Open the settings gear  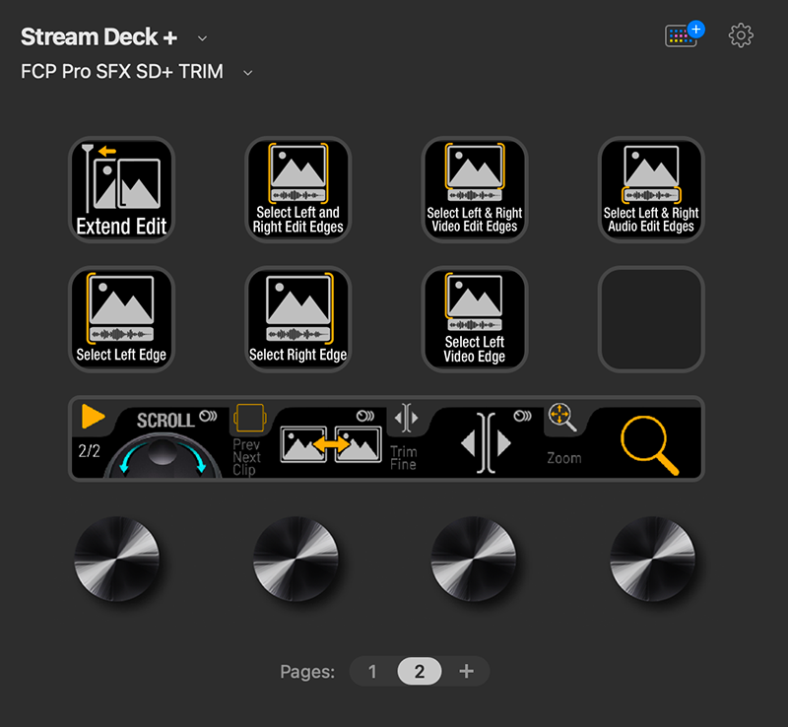coord(740,35)
